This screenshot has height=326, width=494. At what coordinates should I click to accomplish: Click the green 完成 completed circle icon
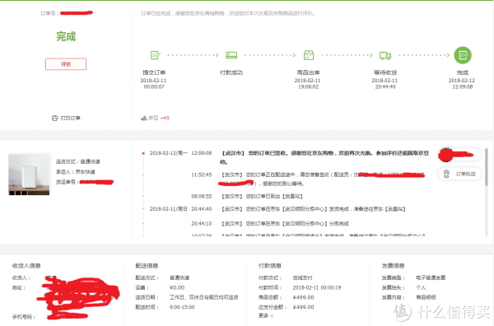pos(463,55)
